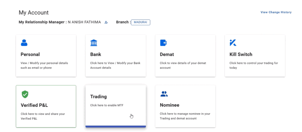Click the Bank building icon
302x132 pixels.
click(94, 43)
